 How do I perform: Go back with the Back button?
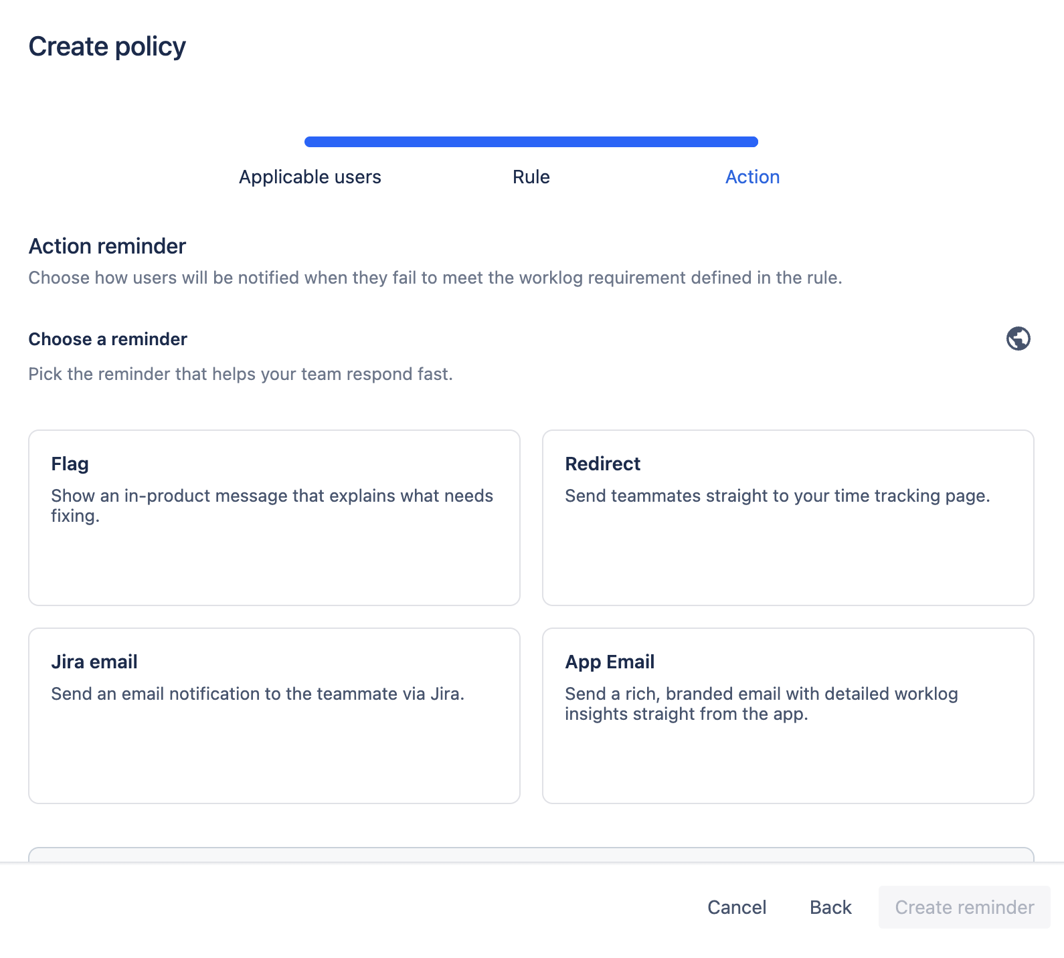pyautogui.click(x=830, y=907)
